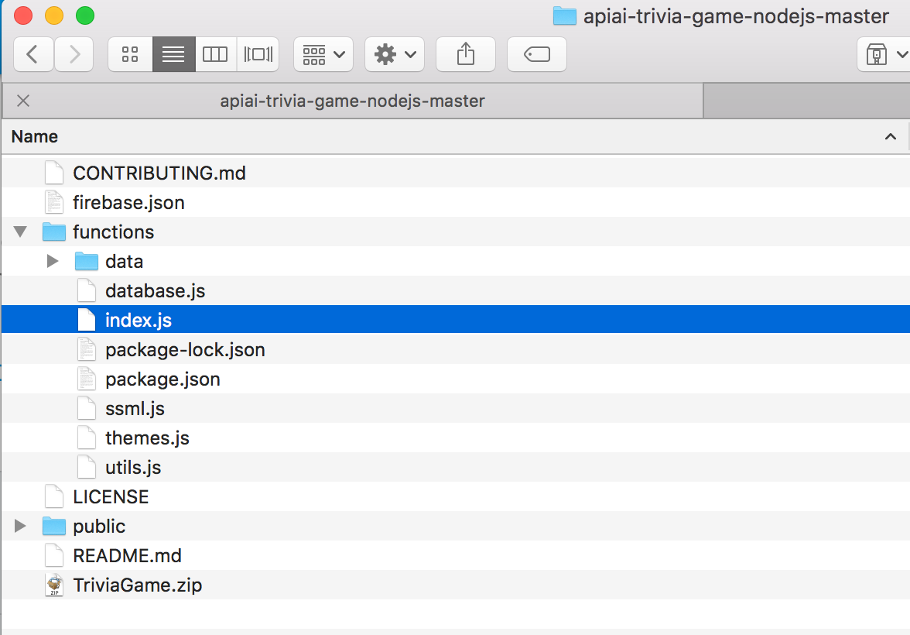Select the package-lock.json file name

pos(185,350)
